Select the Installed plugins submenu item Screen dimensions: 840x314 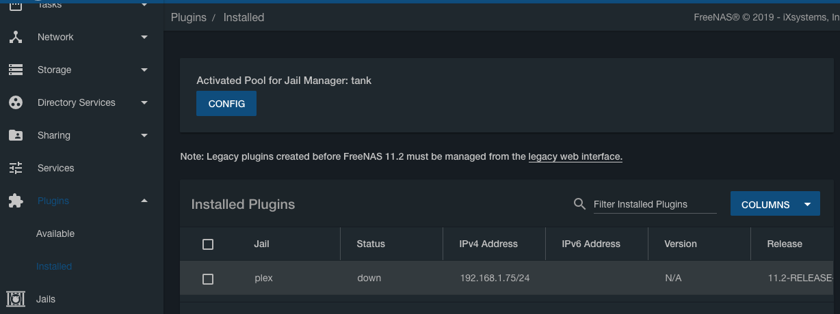(54, 266)
